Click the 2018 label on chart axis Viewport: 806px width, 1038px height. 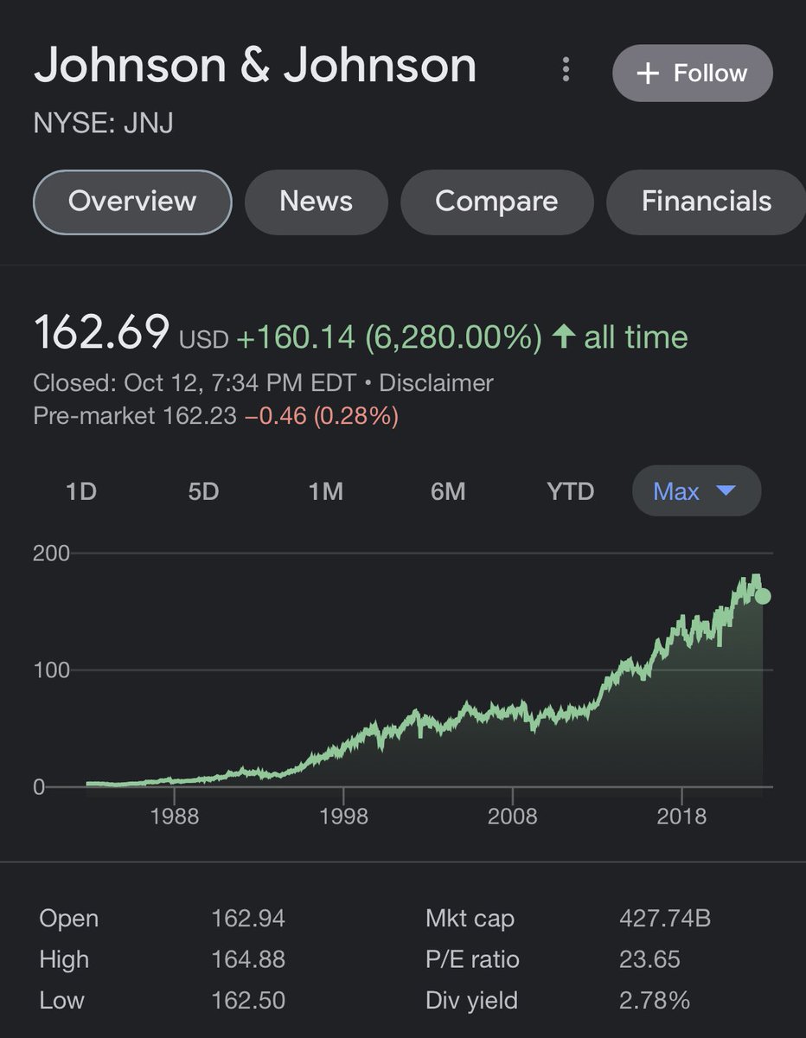click(681, 816)
